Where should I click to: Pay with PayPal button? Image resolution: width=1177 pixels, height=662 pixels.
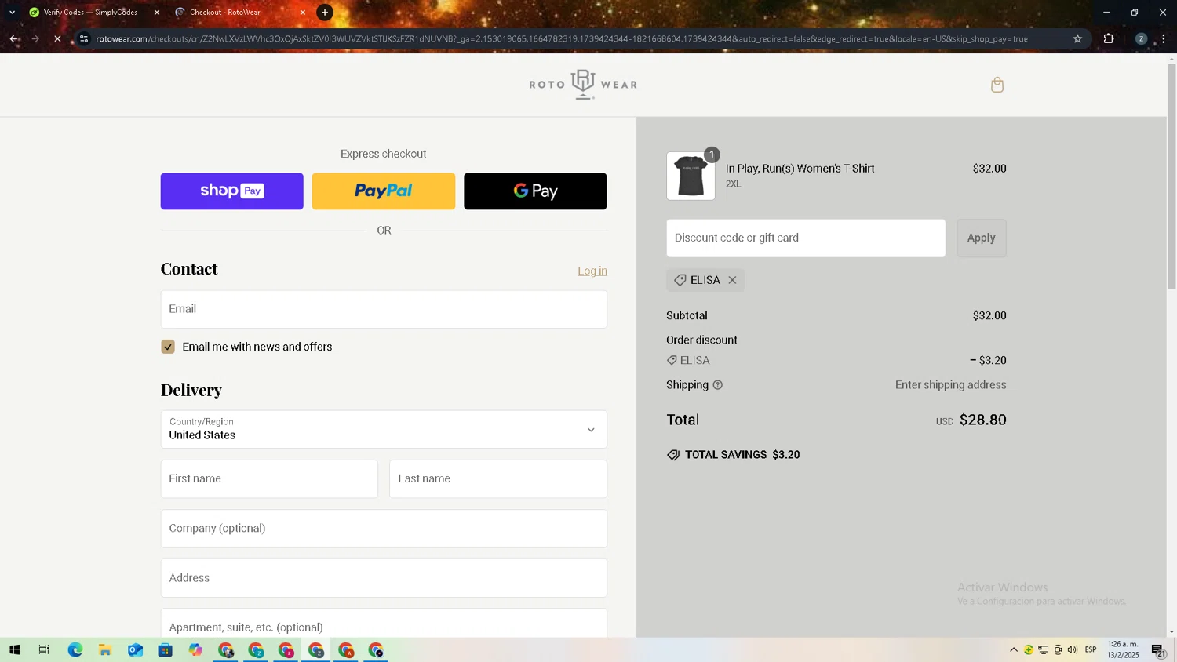pyautogui.click(x=383, y=191)
